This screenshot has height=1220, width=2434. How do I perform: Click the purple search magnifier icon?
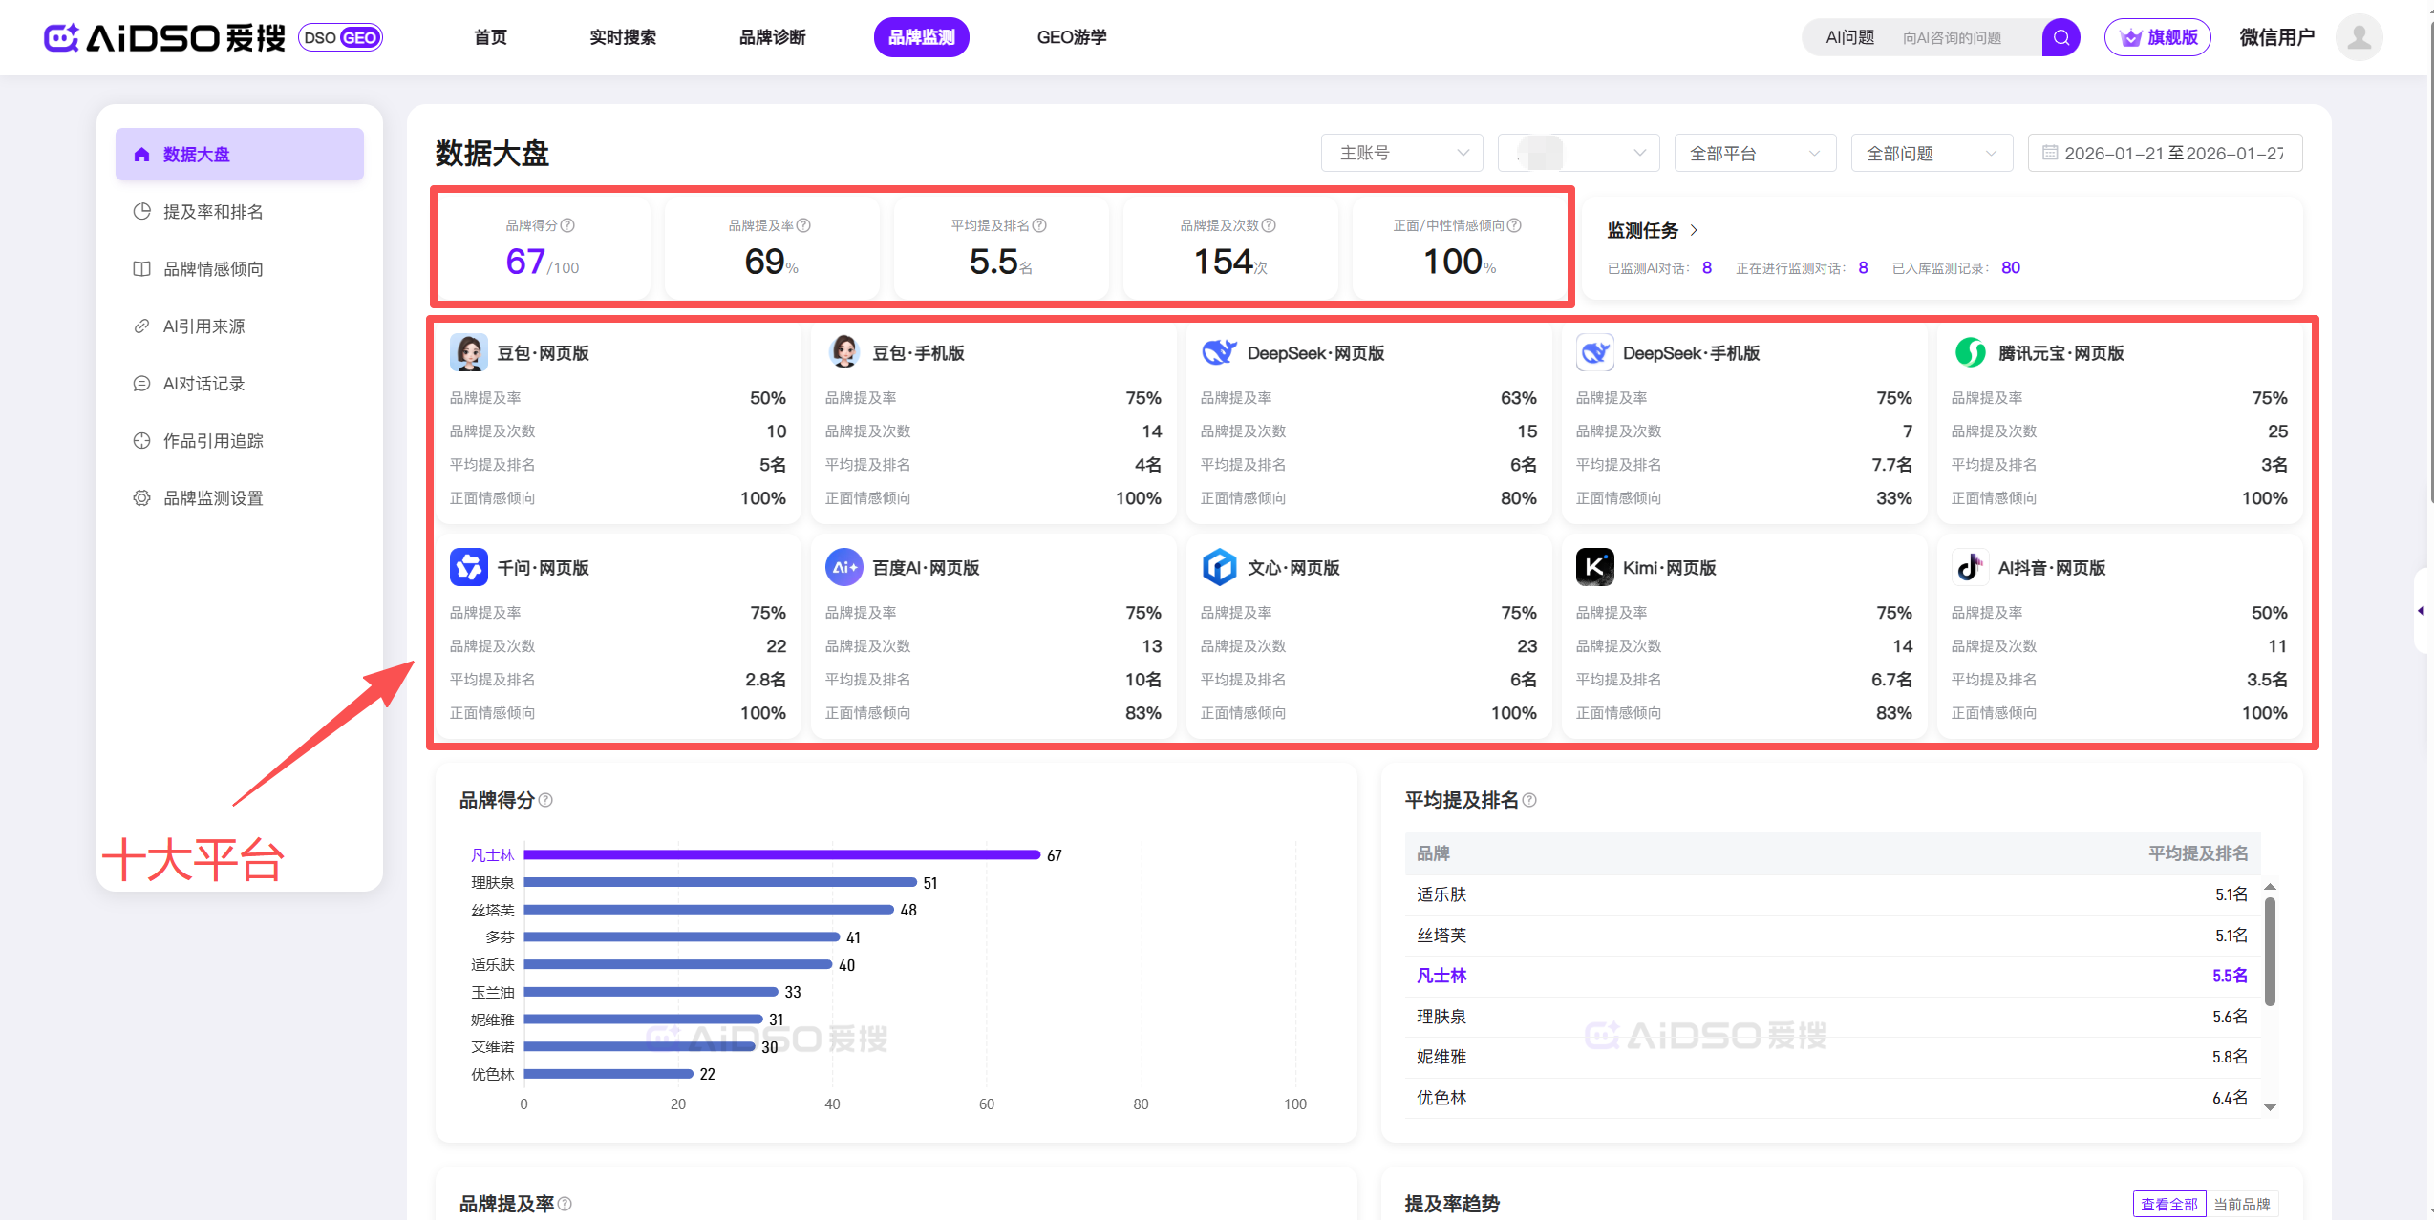pyautogui.click(x=2060, y=38)
